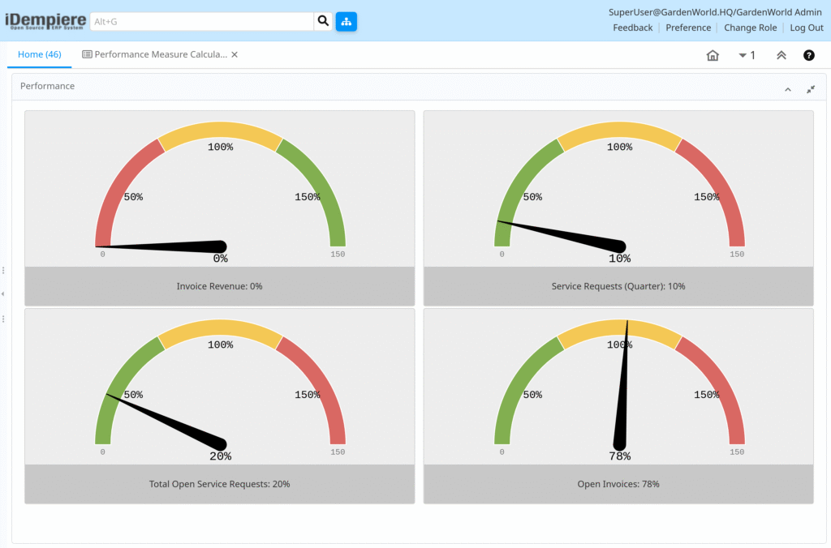
Task: Open the Help question mark icon
Action: 808,55
